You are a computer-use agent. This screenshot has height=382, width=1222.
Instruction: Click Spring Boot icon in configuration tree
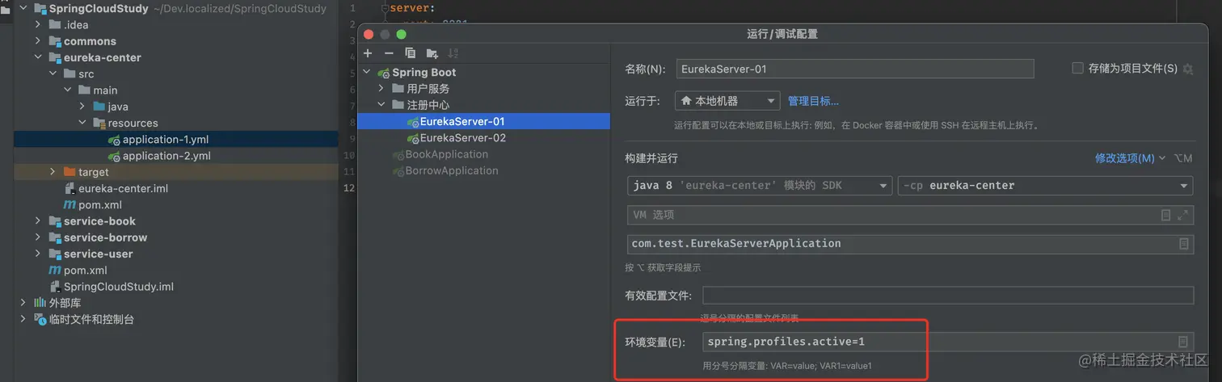click(383, 73)
